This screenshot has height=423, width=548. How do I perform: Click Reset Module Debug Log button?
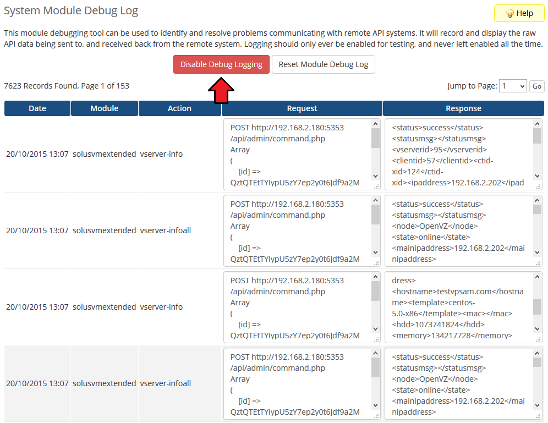click(324, 64)
